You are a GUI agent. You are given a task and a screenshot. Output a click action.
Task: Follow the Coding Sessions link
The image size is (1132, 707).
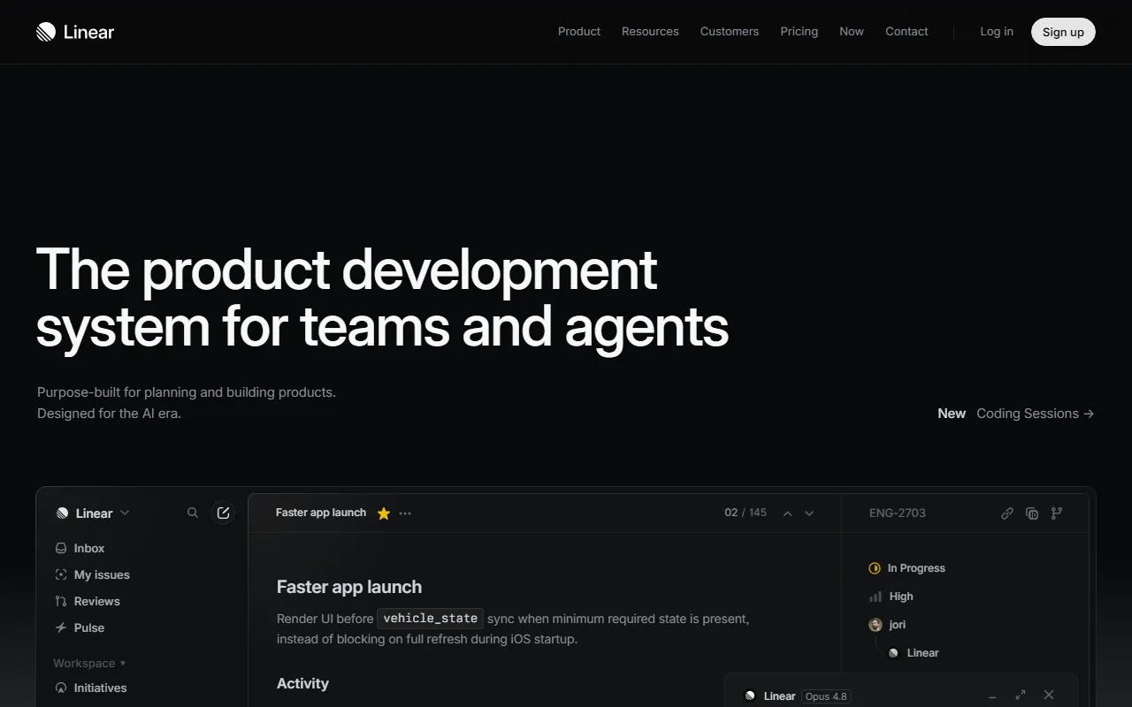point(1036,414)
